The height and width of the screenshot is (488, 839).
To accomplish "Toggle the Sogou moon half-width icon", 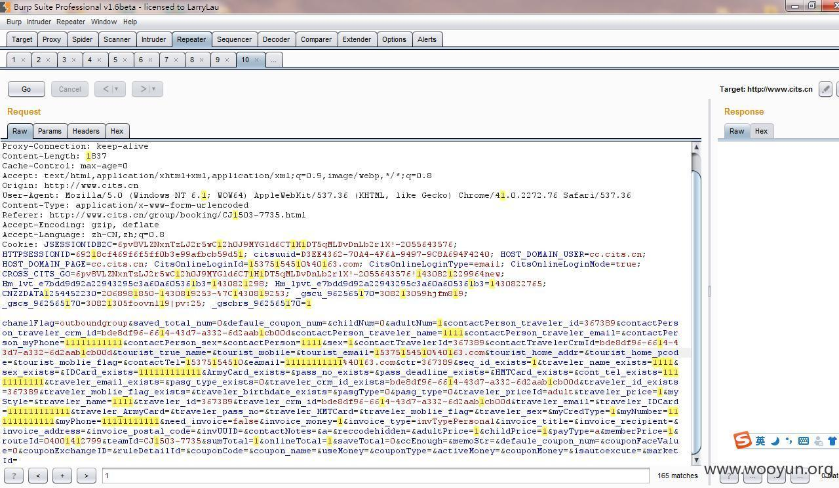I will click(775, 441).
